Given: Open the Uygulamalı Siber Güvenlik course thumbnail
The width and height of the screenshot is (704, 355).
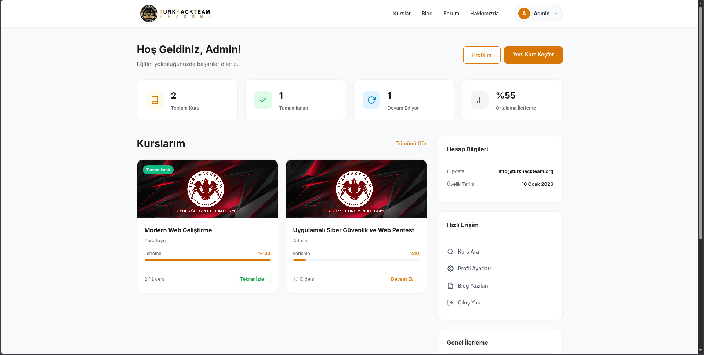Looking at the screenshot, I should tap(356, 189).
